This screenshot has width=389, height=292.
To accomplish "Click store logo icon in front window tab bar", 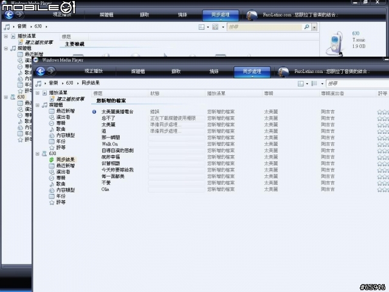I will [x=283, y=72].
